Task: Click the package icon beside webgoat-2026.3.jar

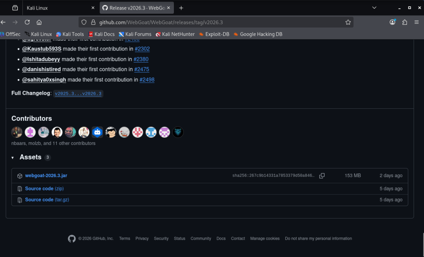Action: coord(20,176)
